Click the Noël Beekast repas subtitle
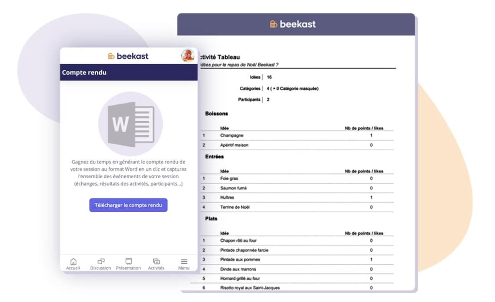495x302 pixels. pyautogui.click(x=240, y=65)
